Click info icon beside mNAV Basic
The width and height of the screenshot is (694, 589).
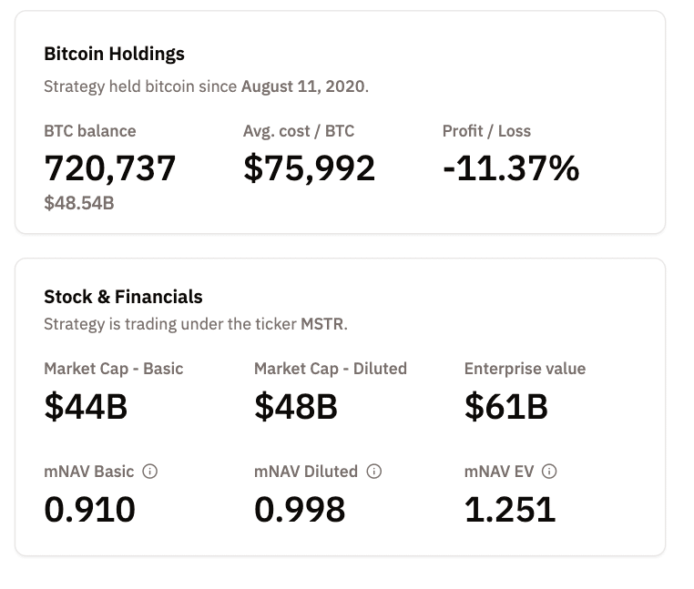[151, 472]
